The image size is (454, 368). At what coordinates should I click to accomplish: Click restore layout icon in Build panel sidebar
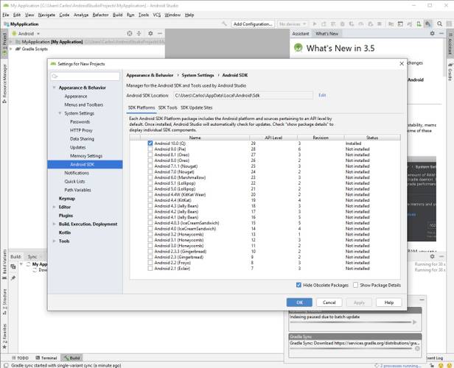coord(13,266)
